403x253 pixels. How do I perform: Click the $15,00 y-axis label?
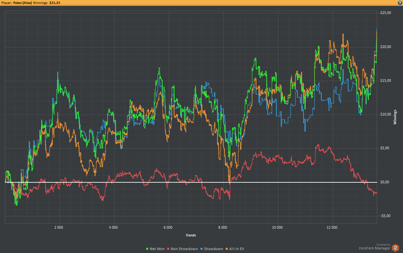(x=386, y=81)
